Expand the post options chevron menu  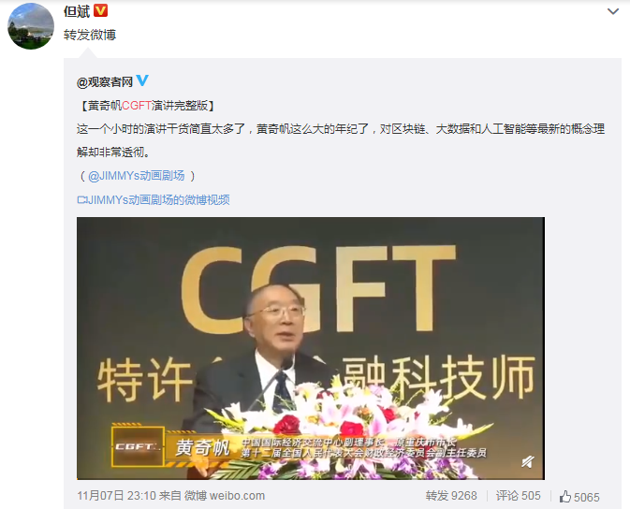(613, 11)
